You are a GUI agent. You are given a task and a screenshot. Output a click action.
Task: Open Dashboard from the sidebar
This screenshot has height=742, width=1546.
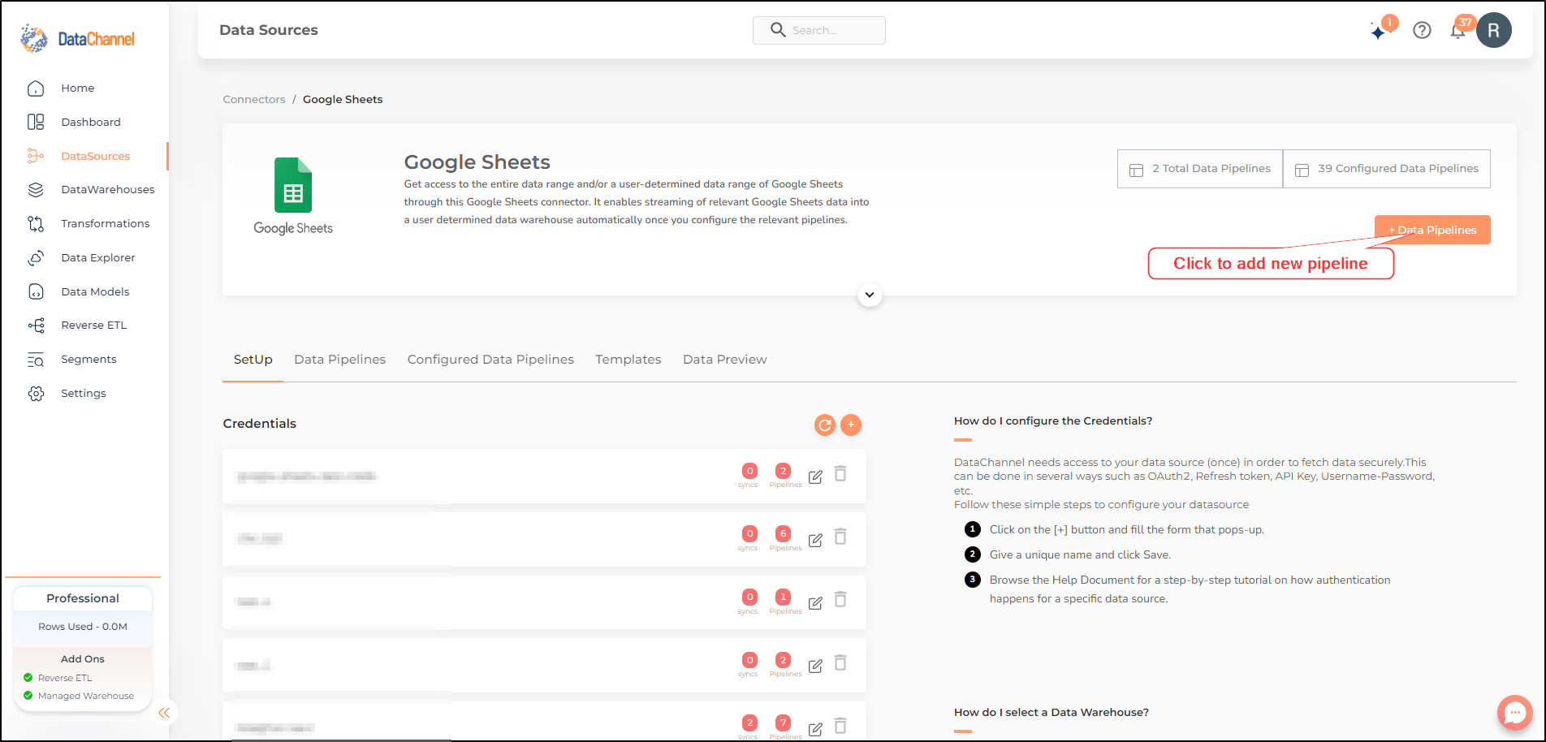(x=90, y=123)
